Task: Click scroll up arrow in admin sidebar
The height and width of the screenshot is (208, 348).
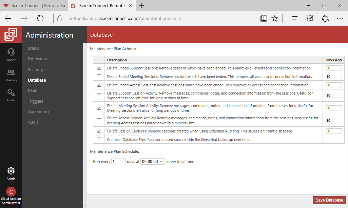Action: pos(85,45)
